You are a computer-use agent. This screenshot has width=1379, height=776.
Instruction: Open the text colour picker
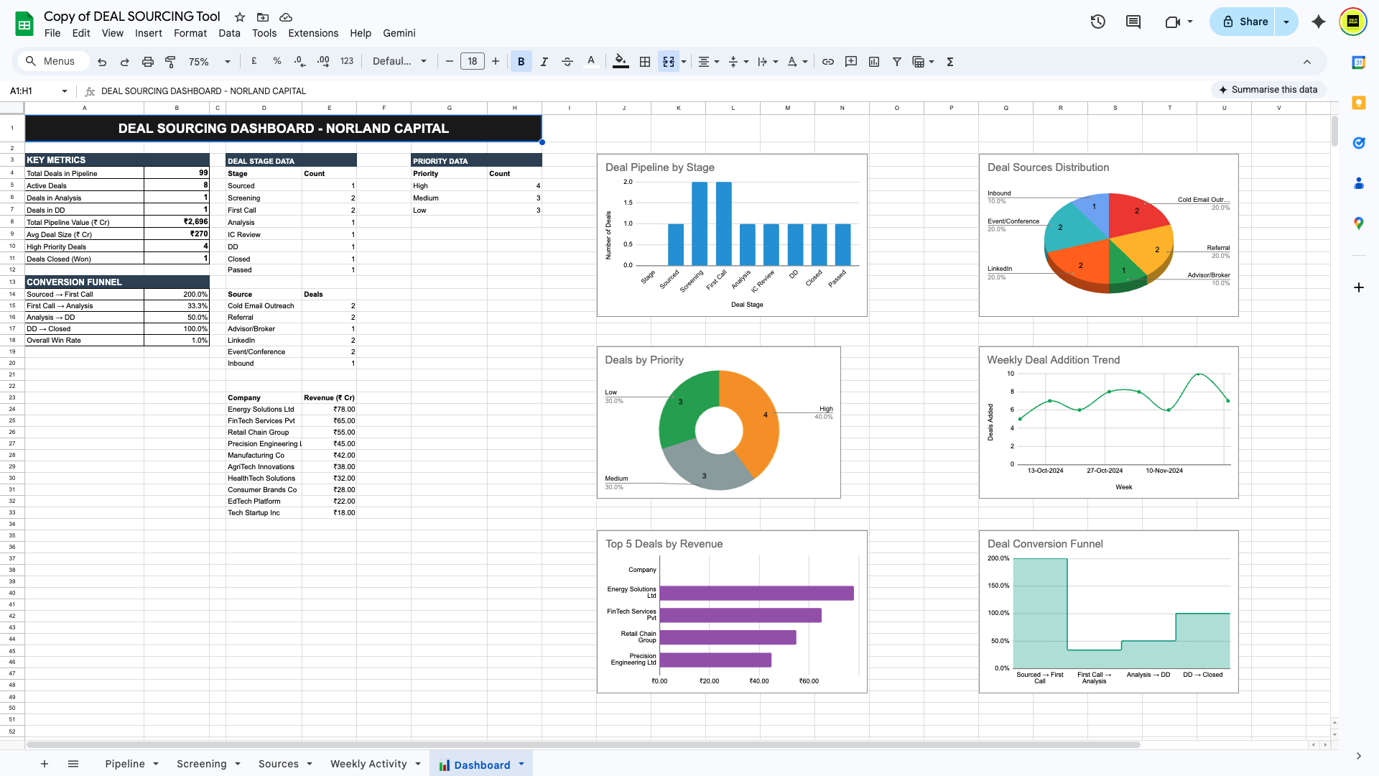[591, 62]
